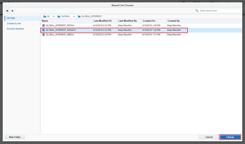Click the search magnifier icon
Screen dimensions: 245x144
(197, 11)
